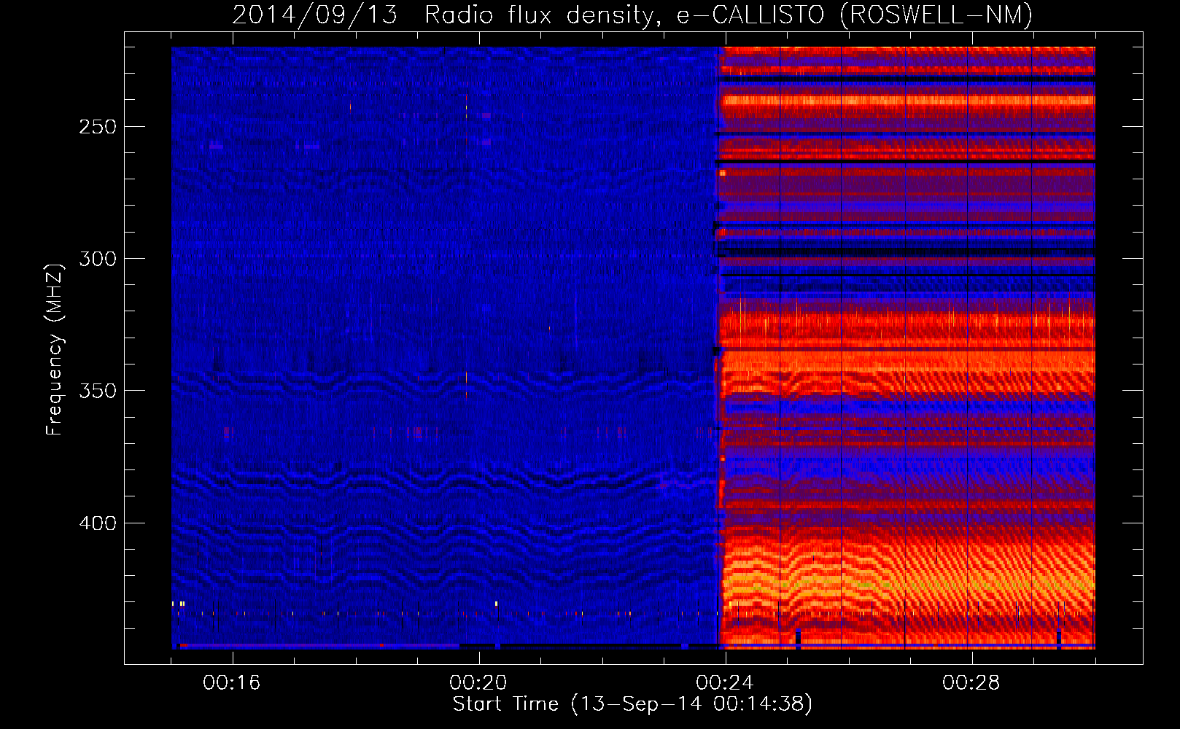Screen dimensions: 1180x729
Task: Select the 350 frequency tick label
Action: point(98,391)
